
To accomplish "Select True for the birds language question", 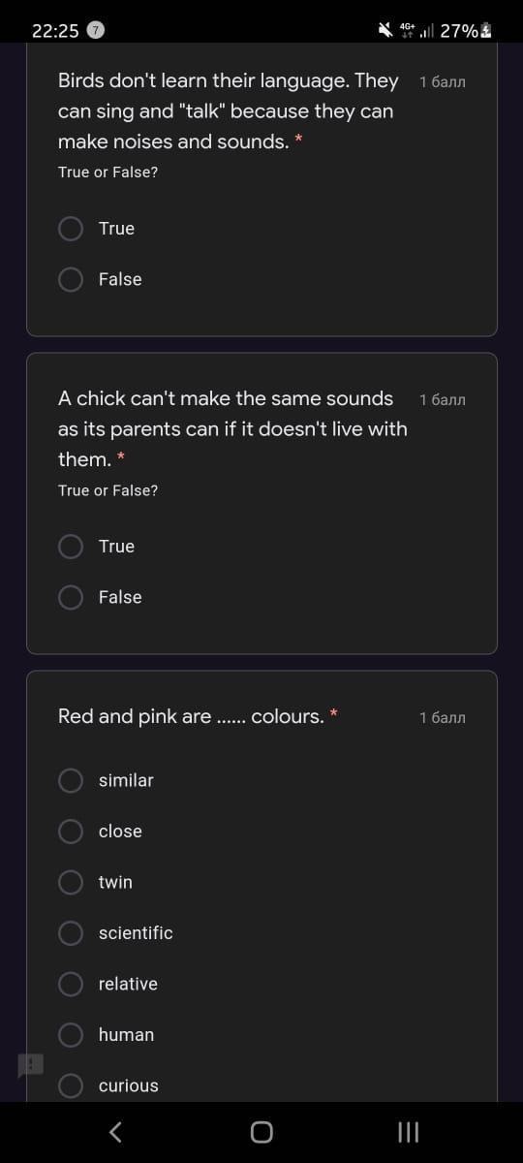I will click(97, 229).
